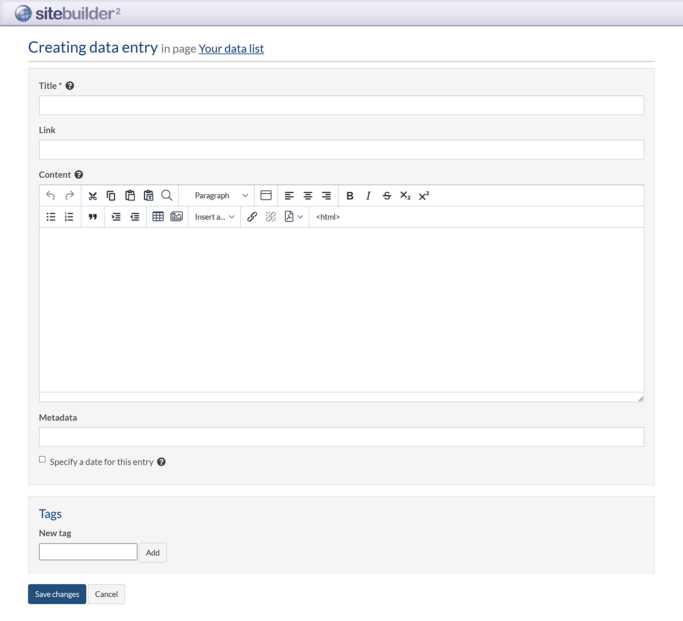
Task: Grab the editor resize handle corner
Action: (x=640, y=399)
